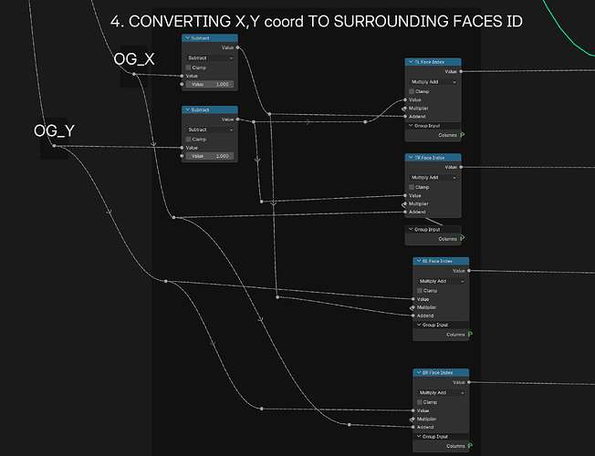Collapse Group Input attached to TL Face Index
Screen dimensions: 595x456
click(411, 126)
